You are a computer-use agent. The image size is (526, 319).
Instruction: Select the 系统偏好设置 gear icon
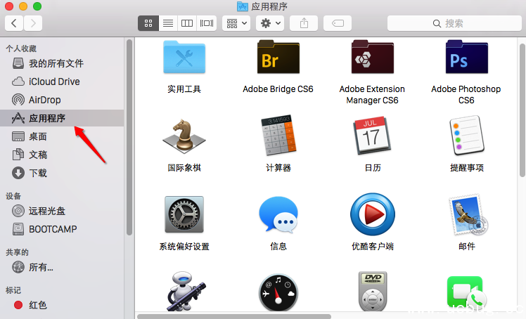(184, 214)
